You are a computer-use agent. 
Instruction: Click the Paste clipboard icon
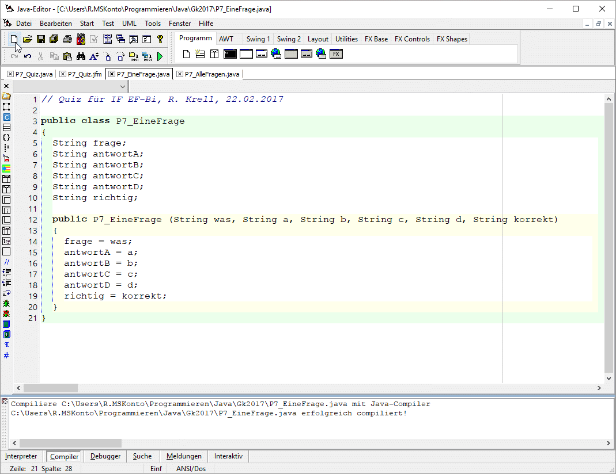pos(67,56)
